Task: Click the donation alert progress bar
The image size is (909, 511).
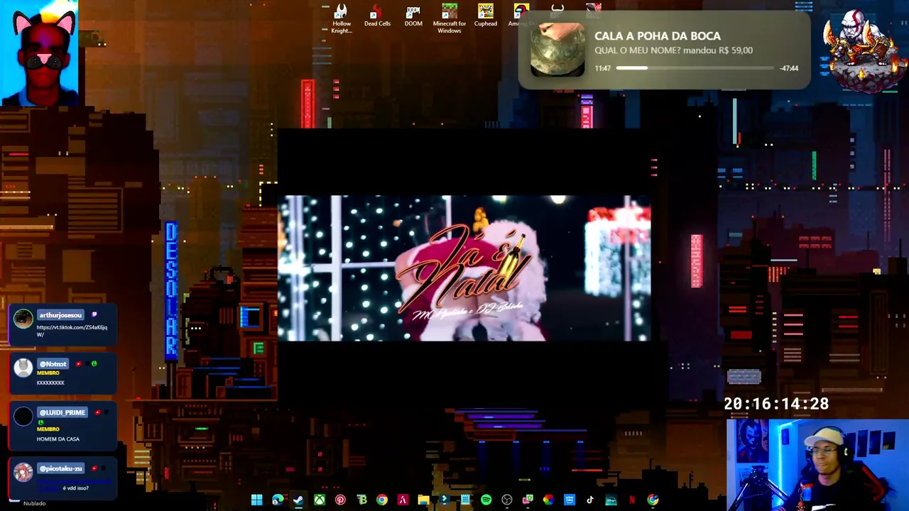Action: tap(695, 68)
